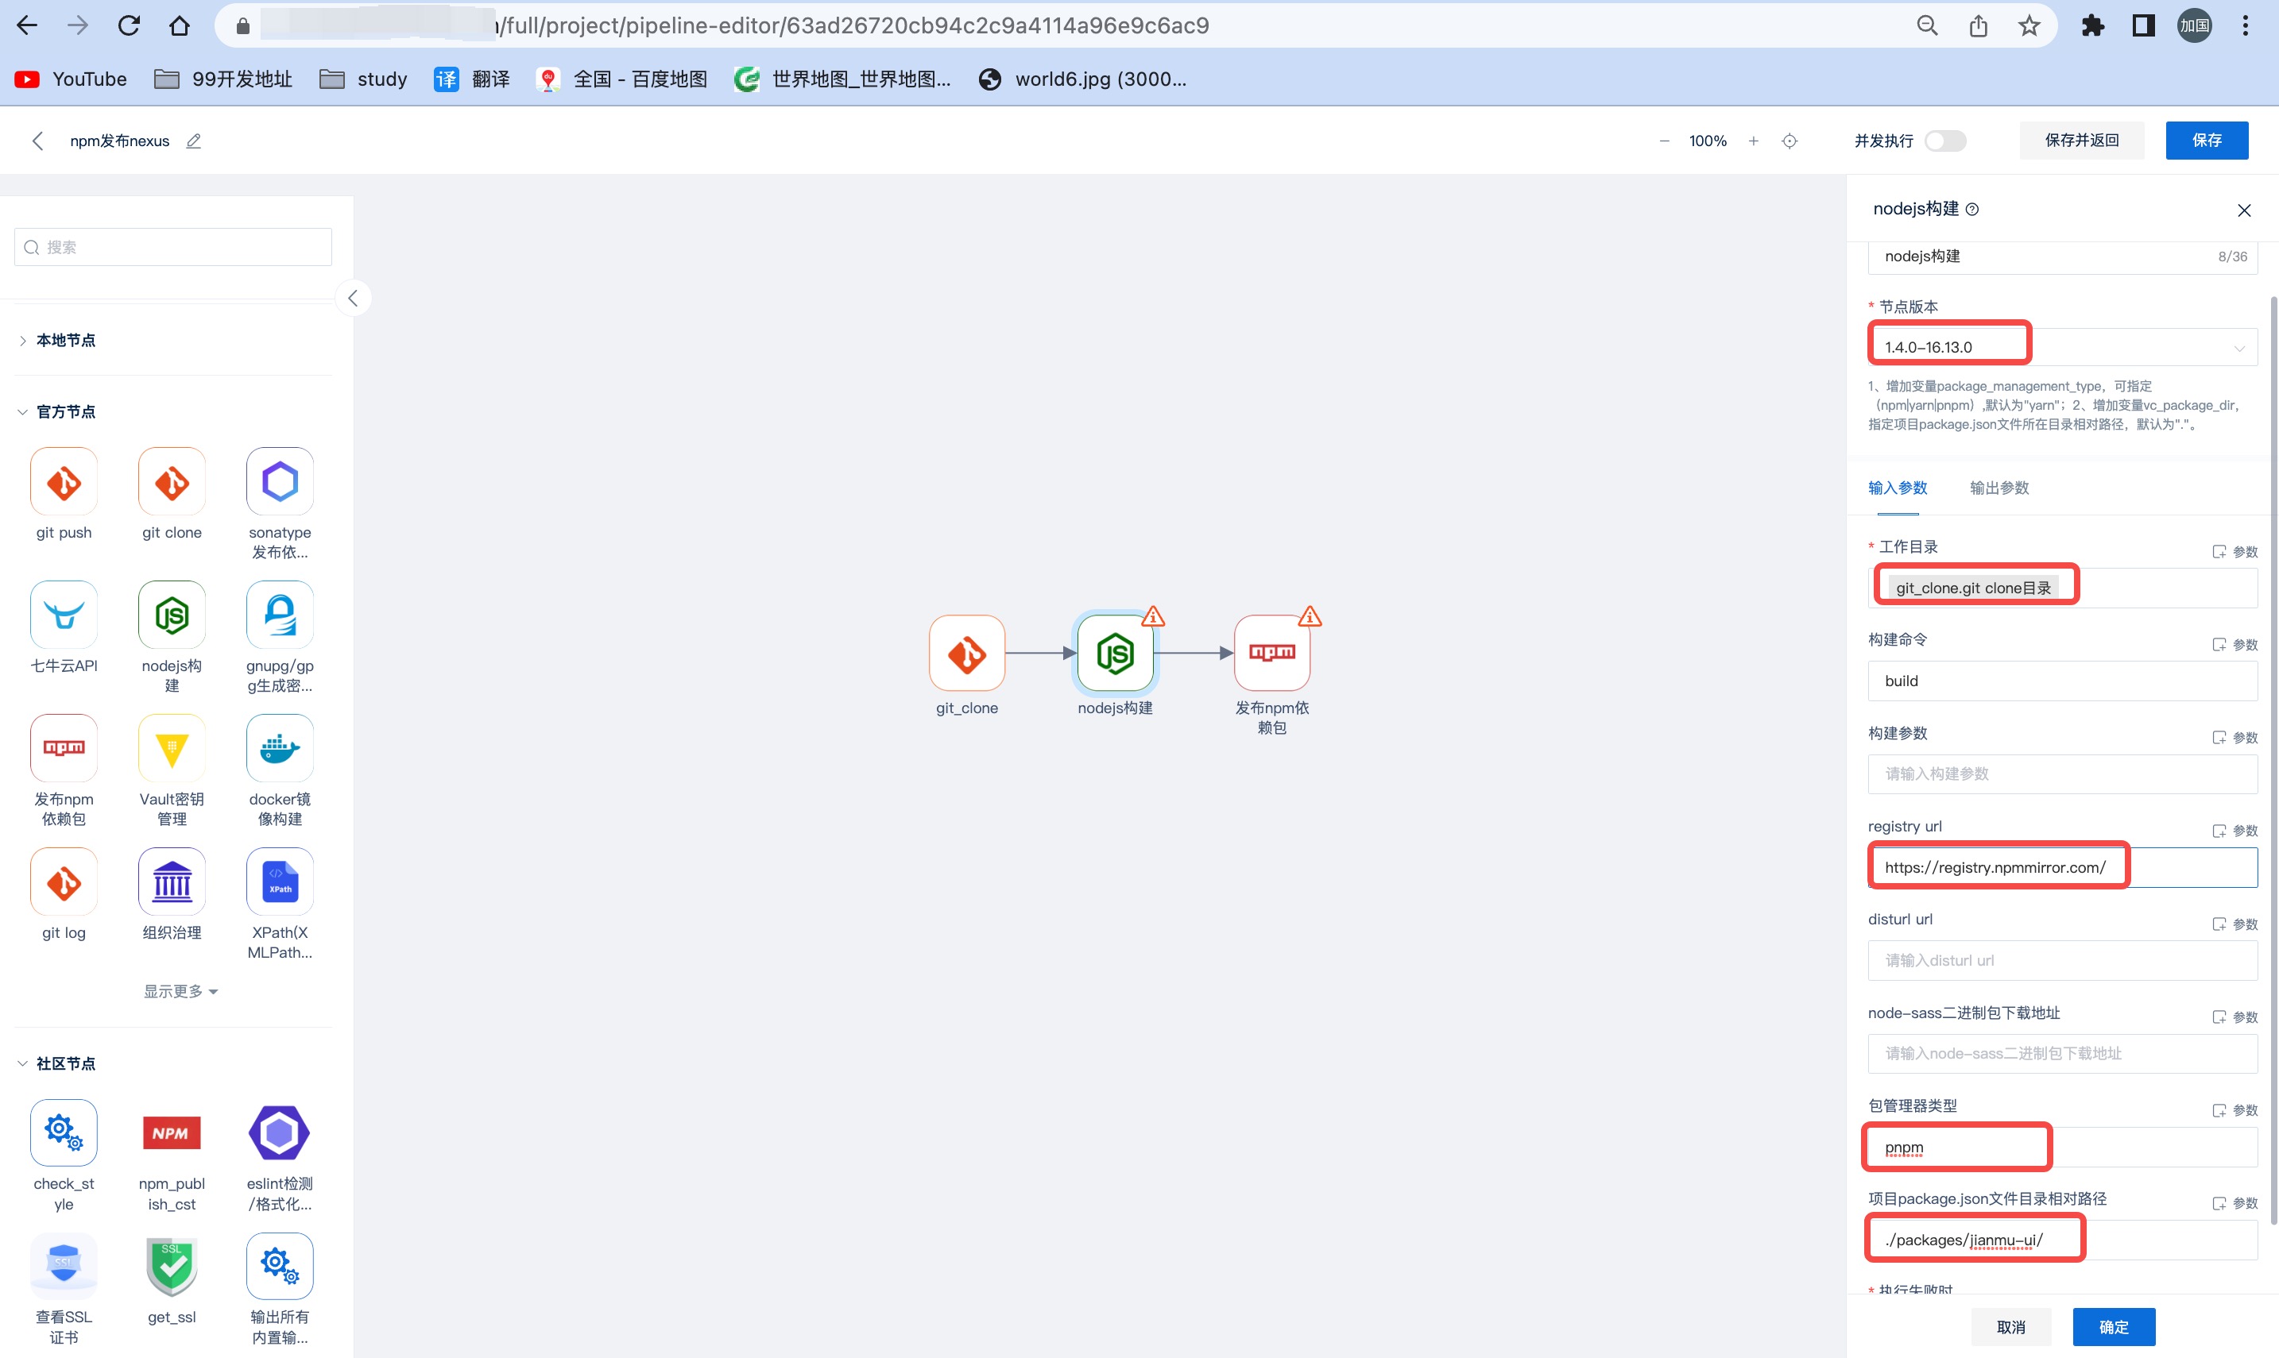The image size is (2279, 1358).
Task: Toggle 参数 mode for 工作目录
Action: pyautogui.click(x=2235, y=551)
